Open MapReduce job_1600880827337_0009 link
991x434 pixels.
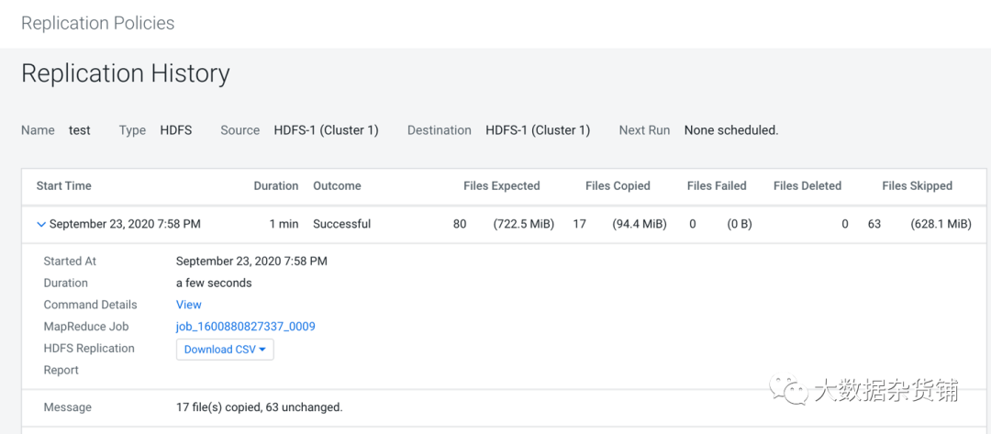tap(246, 327)
